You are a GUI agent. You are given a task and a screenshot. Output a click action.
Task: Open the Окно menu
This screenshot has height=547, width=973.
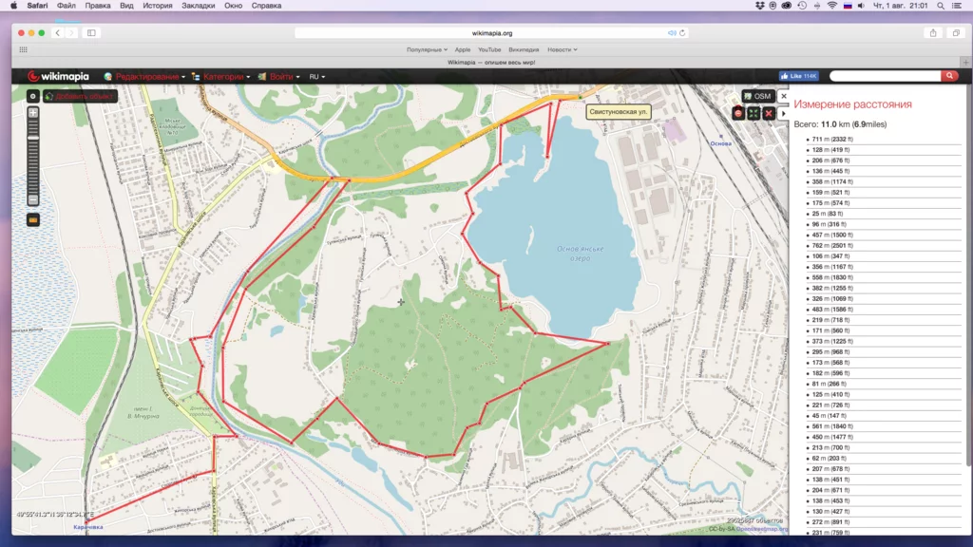[234, 6]
